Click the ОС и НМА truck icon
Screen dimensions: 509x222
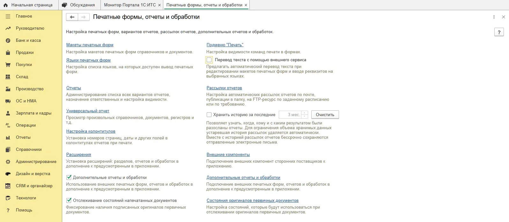point(8,101)
